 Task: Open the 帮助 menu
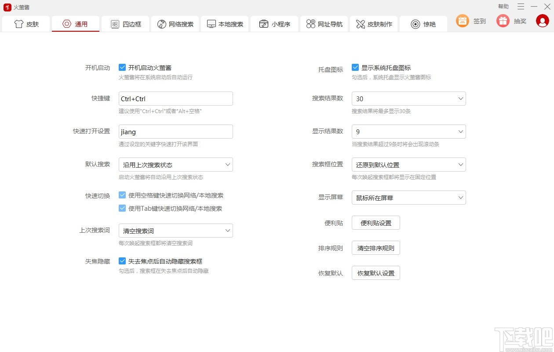pos(503,7)
